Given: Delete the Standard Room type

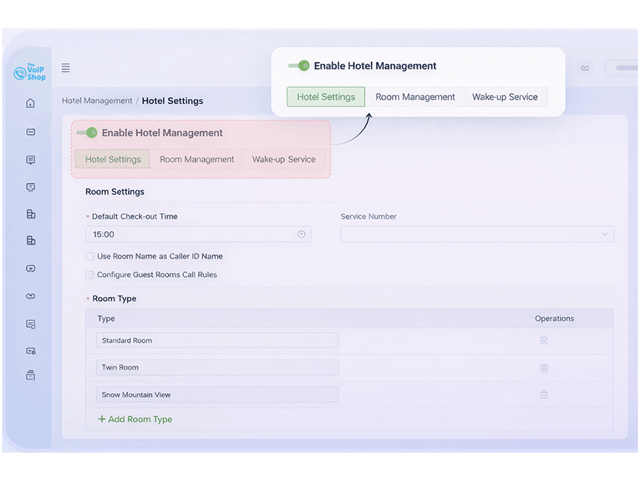Looking at the screenshot, I should (x=544, y=340).
